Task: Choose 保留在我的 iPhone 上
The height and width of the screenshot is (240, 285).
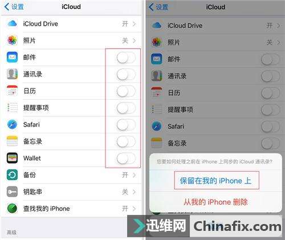Action: coord(215,181)
